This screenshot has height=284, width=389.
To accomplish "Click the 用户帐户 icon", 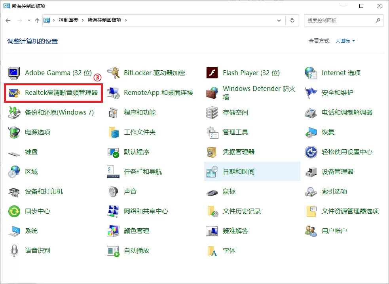I will (x=311, y=231).
